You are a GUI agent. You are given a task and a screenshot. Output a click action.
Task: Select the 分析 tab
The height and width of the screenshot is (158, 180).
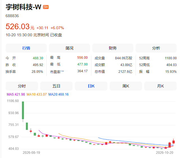156,48
